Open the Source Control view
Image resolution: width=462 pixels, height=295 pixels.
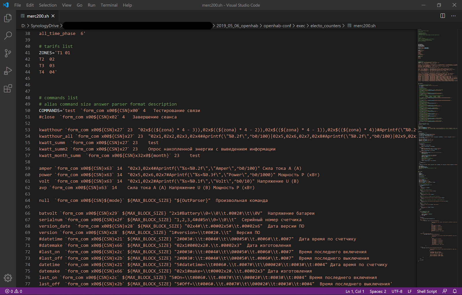8,53
